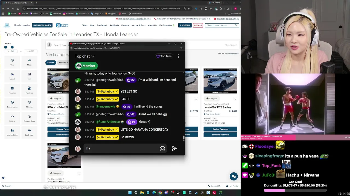Image resolution: width=350 pixels, height=196 pixels.
Task: Click the Recalls button
Action: click(x=198, y=25)
